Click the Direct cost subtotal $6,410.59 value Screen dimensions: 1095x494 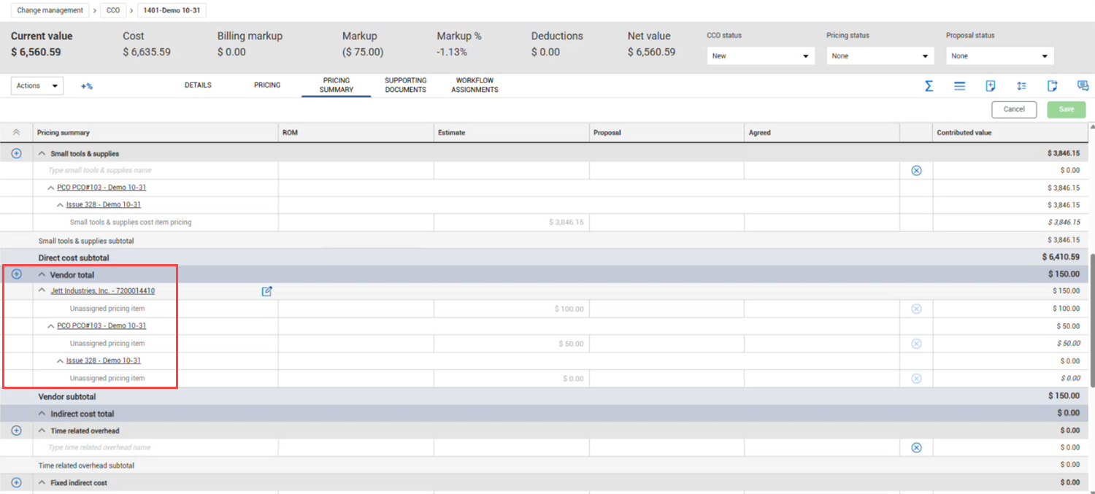click(x=1061, y=258)
